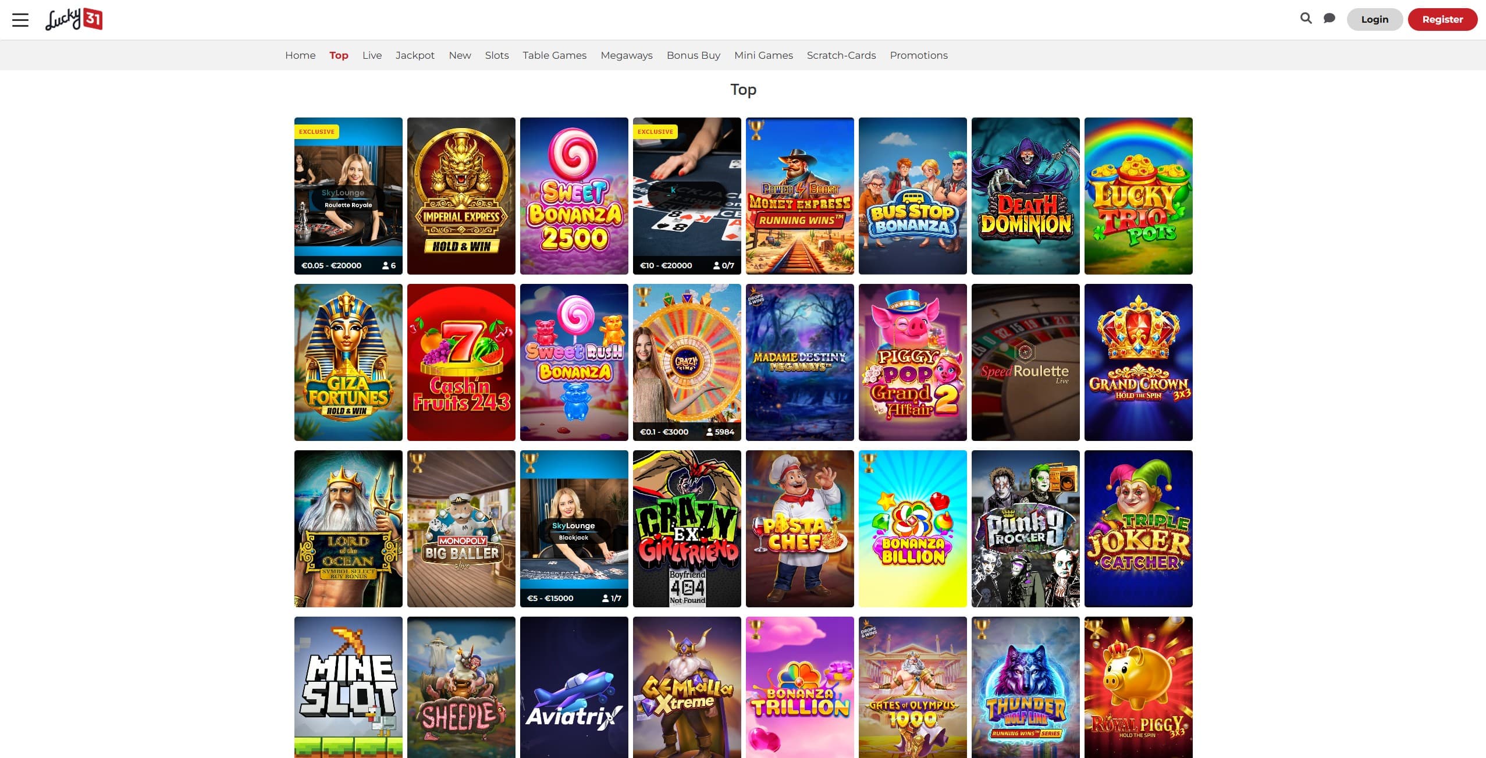Open the search magnifier icon
The width and height of the screenshot is (1486, 758).
(1306, 19)
